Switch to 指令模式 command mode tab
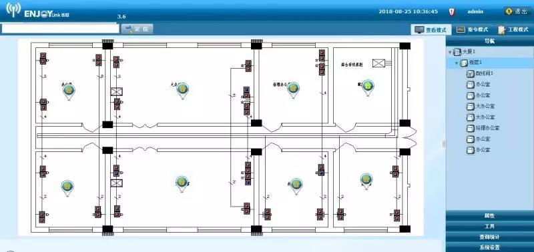Image resolution: width=534 pixels, height=252 pixels. [x=473, y=29]
